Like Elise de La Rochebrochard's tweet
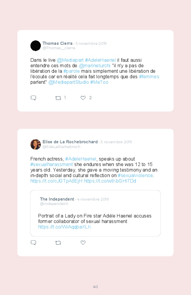Image resolution: width=191 pixels, height=295 pixels. [x=83, y=243]
